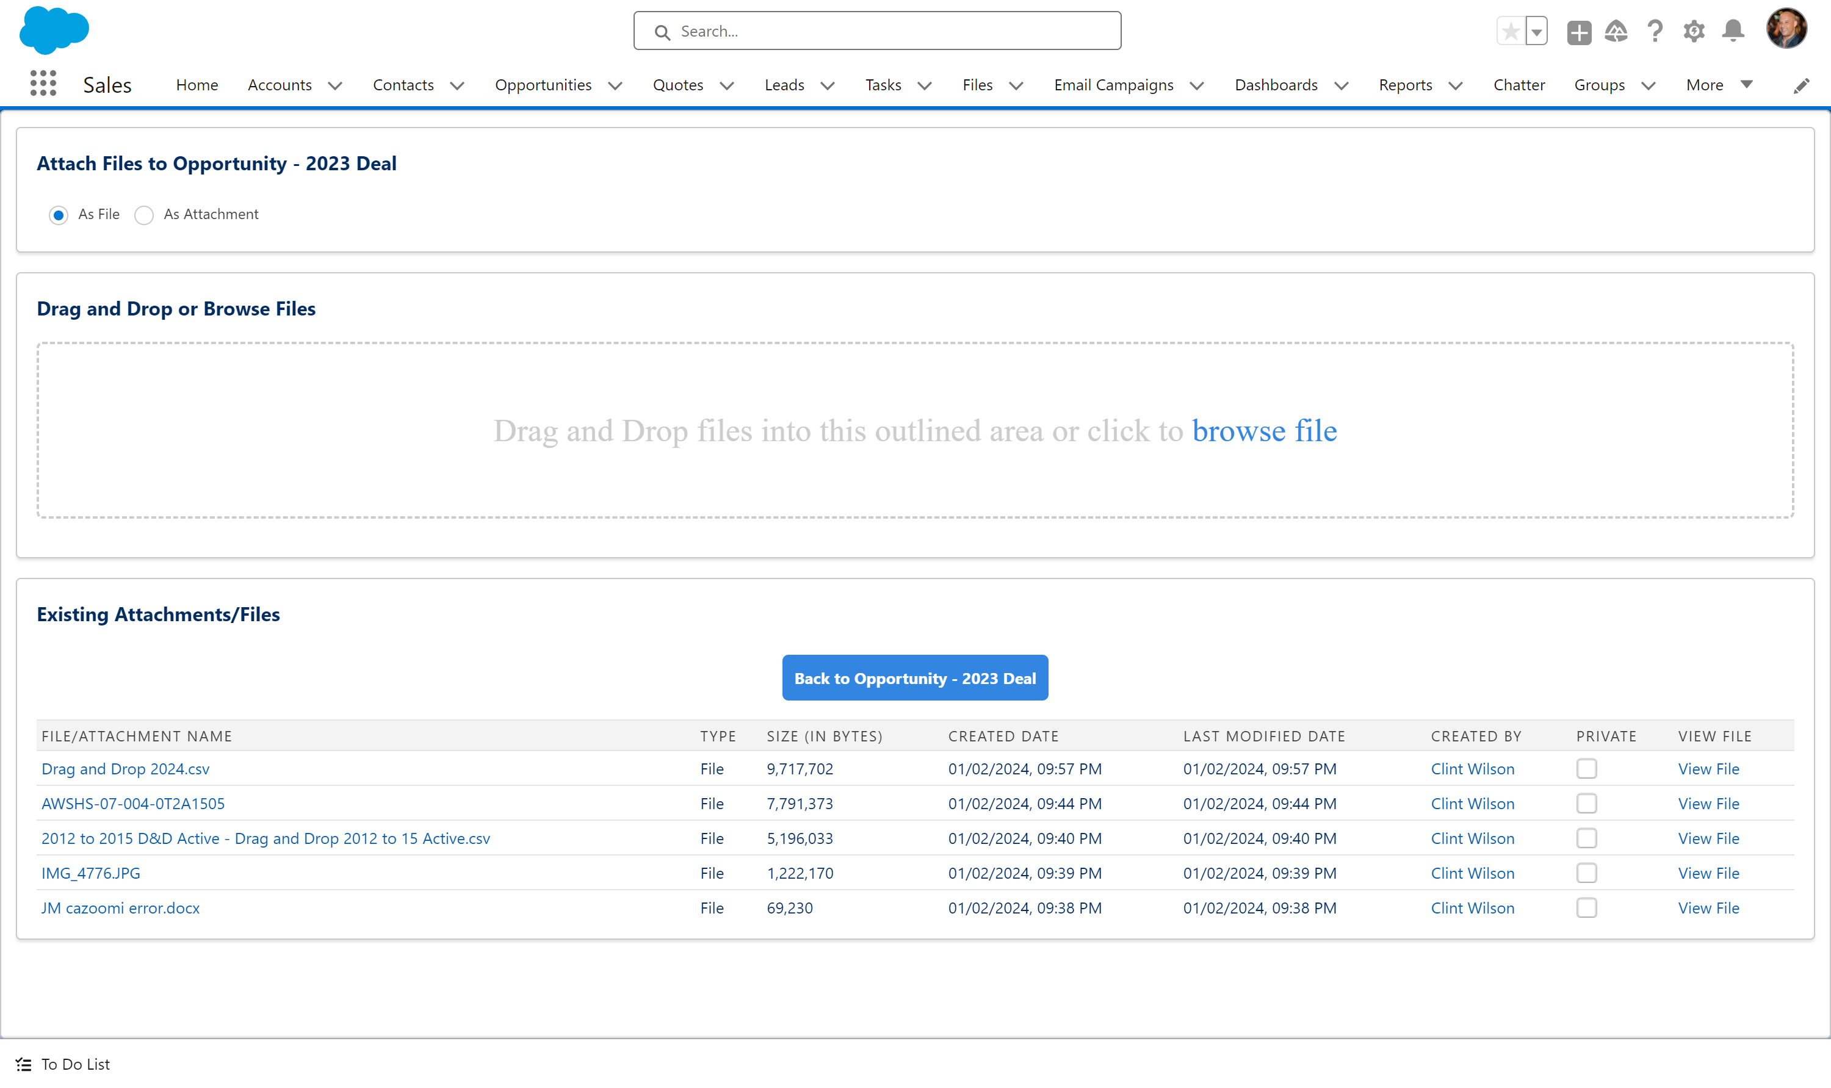This screenshot has width=1831, height=1088.
Task: Tick Private checkbox for Drag and Drop 2024.csv
Action: point(1587,768)
